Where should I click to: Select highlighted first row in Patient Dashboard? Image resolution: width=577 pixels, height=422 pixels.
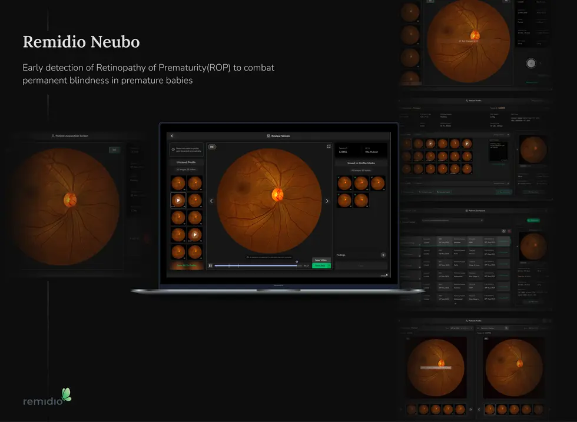pos(455,242)
